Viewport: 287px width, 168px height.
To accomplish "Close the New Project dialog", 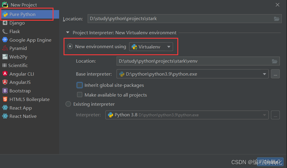I will click(x=278, y=5).
